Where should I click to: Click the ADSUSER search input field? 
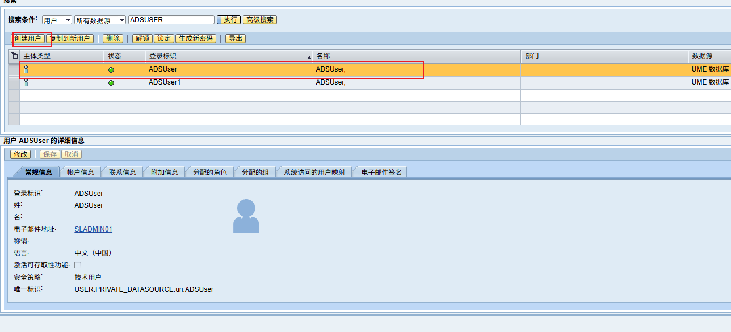pyautogui.click(x=171, y=20)
